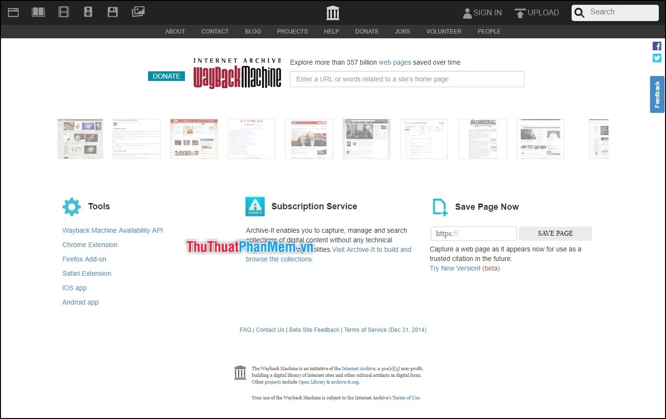Open the BLOG menu item
Viewport: 666px width, 419px height.
253,32
